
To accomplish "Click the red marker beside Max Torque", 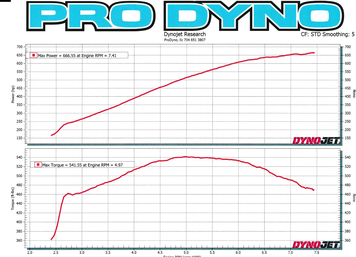I will (x=38, y=165).
